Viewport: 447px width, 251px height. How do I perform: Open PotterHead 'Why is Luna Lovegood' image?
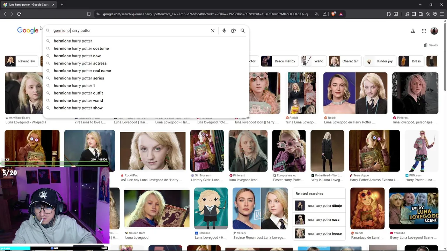[x=327, y=151]
